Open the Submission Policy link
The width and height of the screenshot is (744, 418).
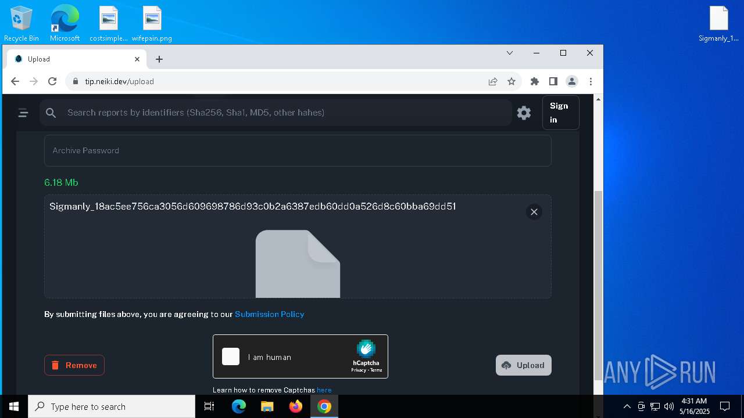click(x=270, y=314)
